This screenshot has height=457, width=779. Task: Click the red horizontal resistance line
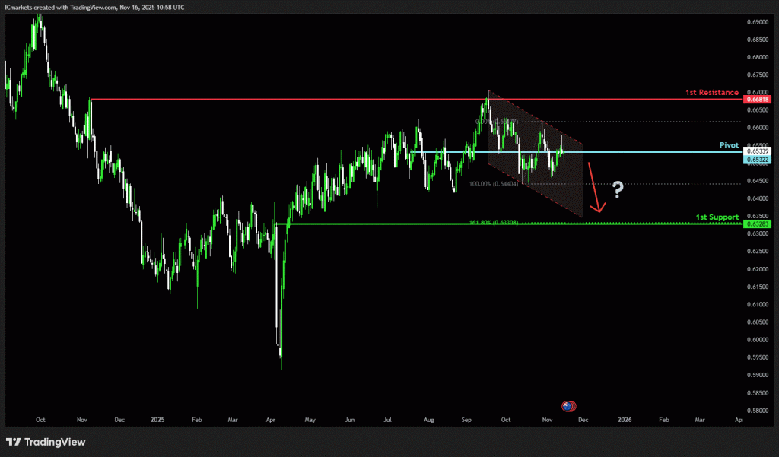304,99
